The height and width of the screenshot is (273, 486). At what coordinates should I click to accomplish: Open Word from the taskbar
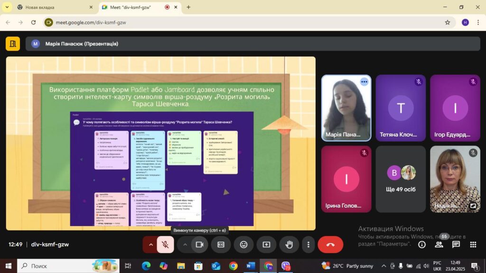(x=251, y=266)
